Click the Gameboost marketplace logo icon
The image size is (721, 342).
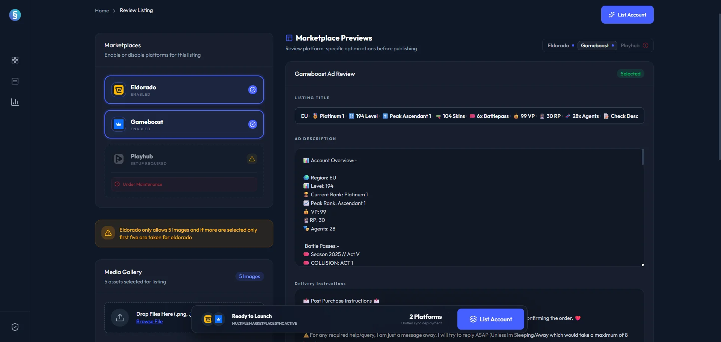118,124
